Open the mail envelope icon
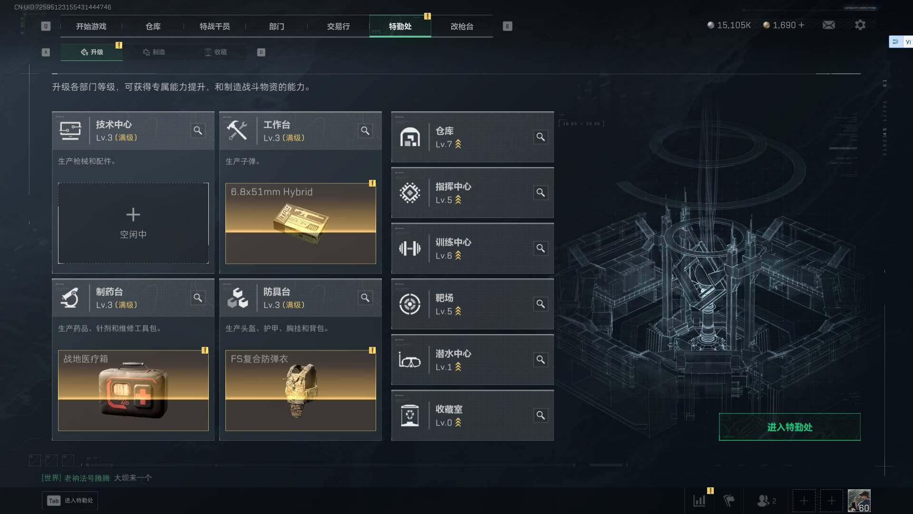The width and height of the screenshot is (913, 514). 828,25
